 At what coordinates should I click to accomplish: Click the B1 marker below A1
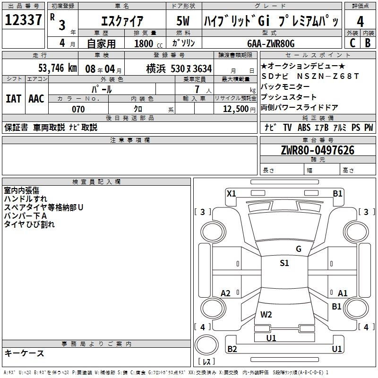click(x=336, y=307)
